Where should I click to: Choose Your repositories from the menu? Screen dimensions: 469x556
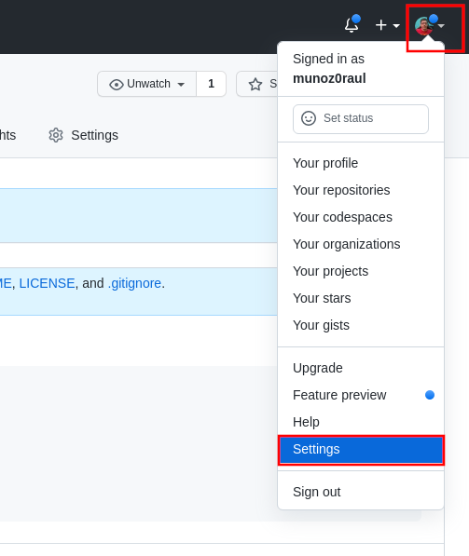[341, 190]
